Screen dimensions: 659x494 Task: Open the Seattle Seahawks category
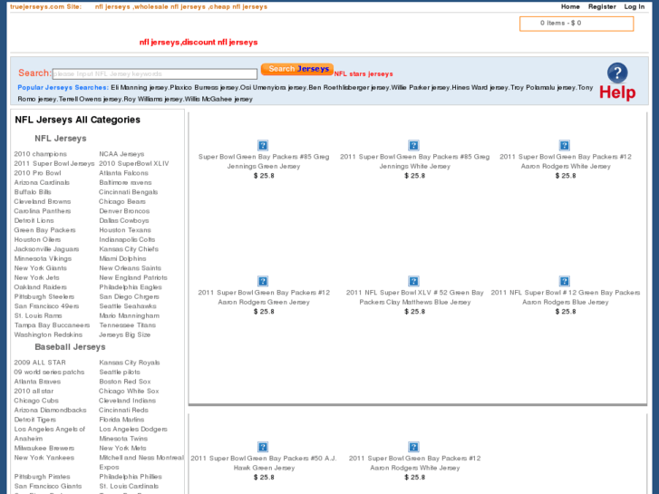128,306
